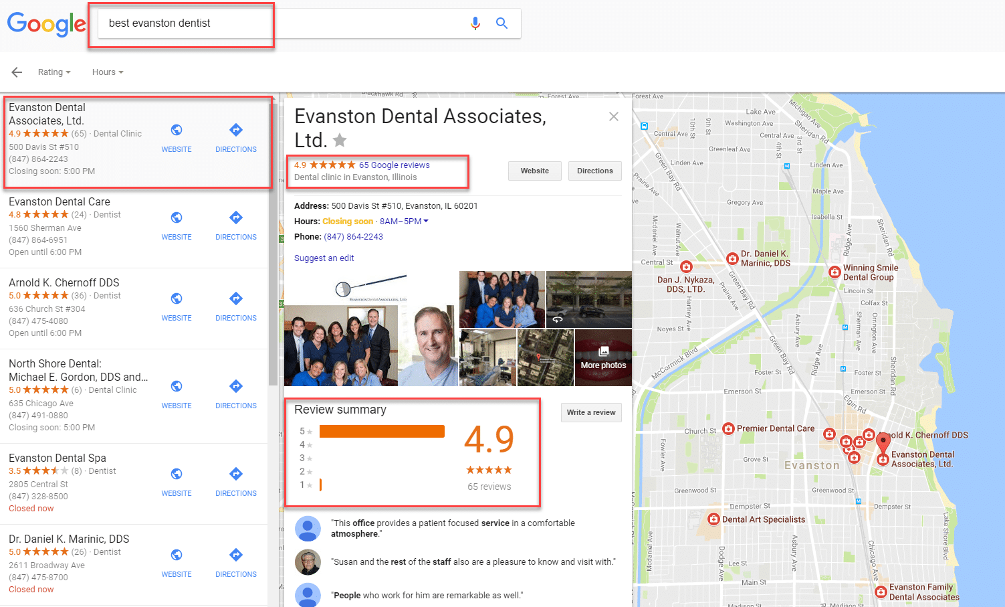The height and width of the screenshot is (607, 1005).
Task: Click Dental Art Specialists map marker
Action: (714, 519)
